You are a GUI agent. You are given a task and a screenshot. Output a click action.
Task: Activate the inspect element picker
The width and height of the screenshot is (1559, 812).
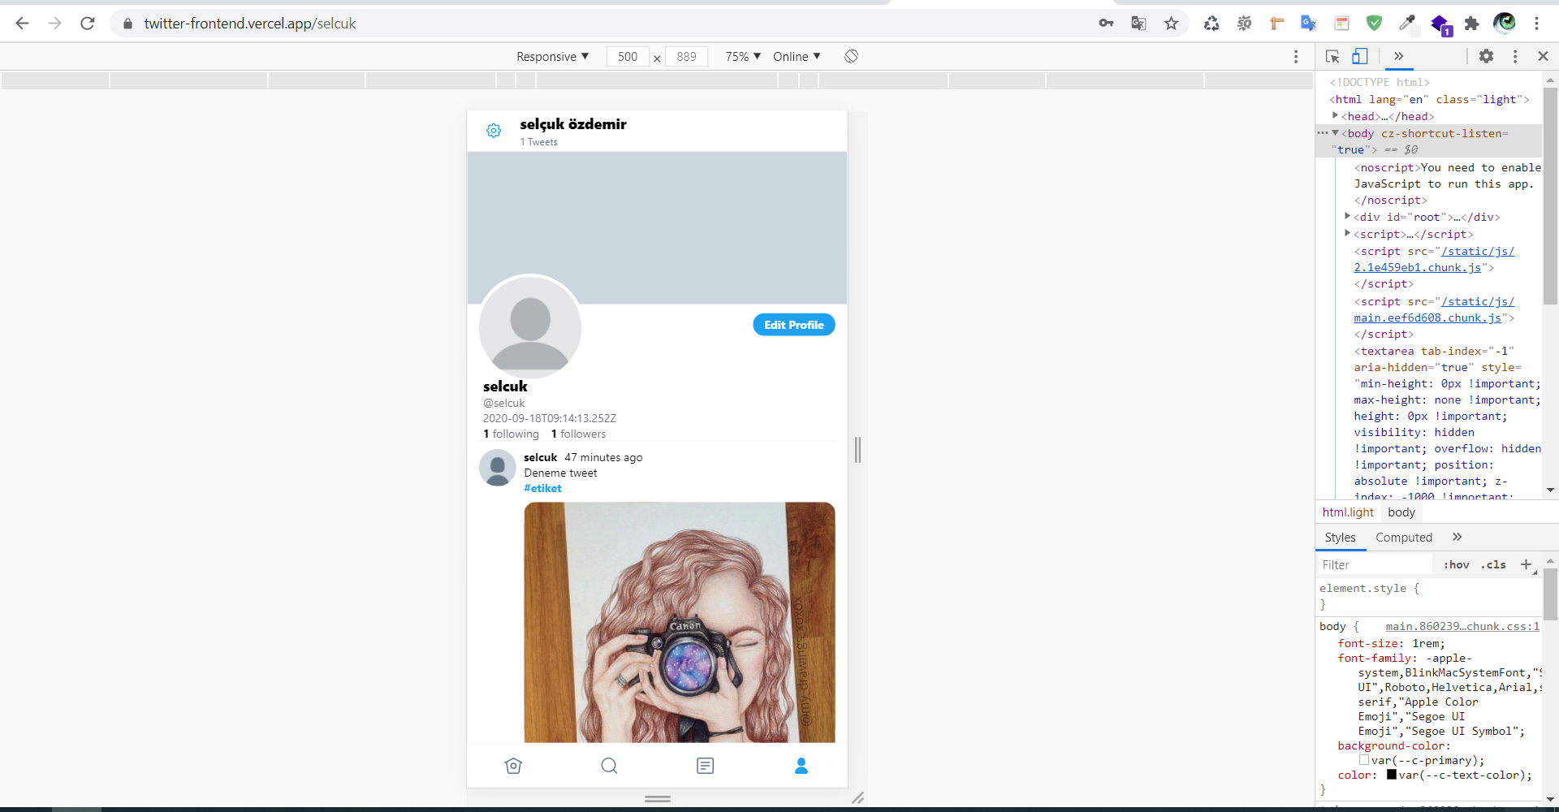pyautogui.click(x=1332, y=56)
